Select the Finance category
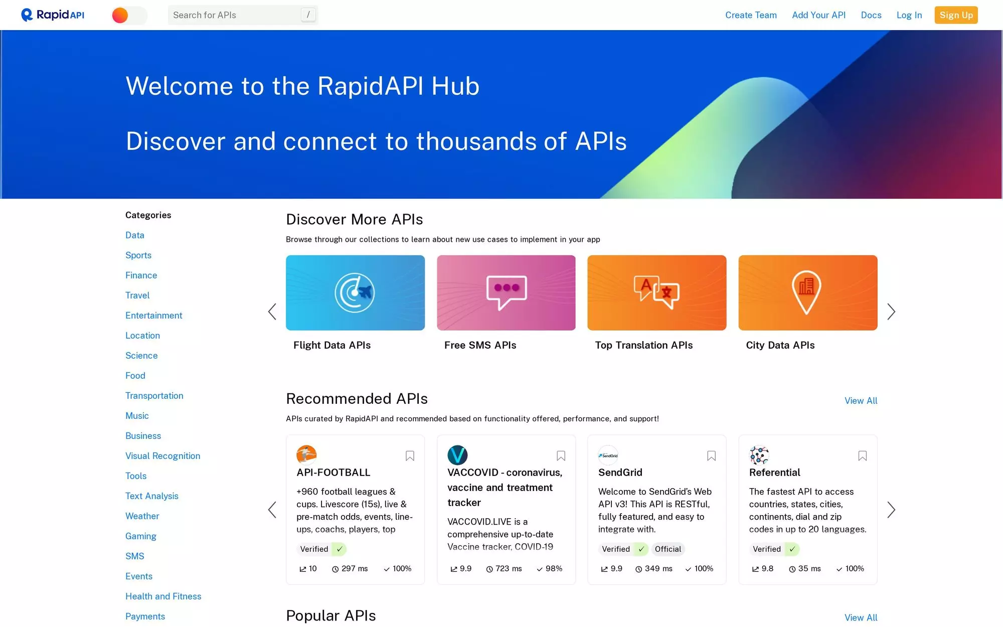The height and width of the screenshot is (627, 1003). coord(141,275)
